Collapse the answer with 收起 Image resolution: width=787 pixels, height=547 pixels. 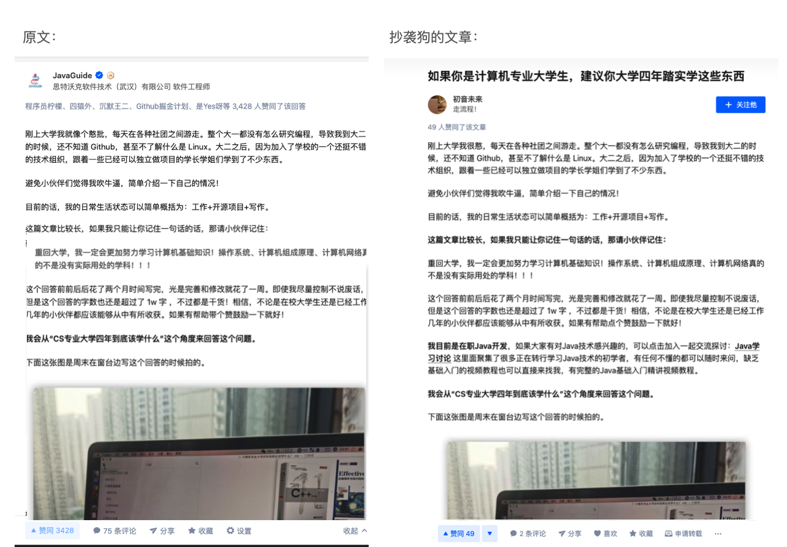(x=355, y=531)
